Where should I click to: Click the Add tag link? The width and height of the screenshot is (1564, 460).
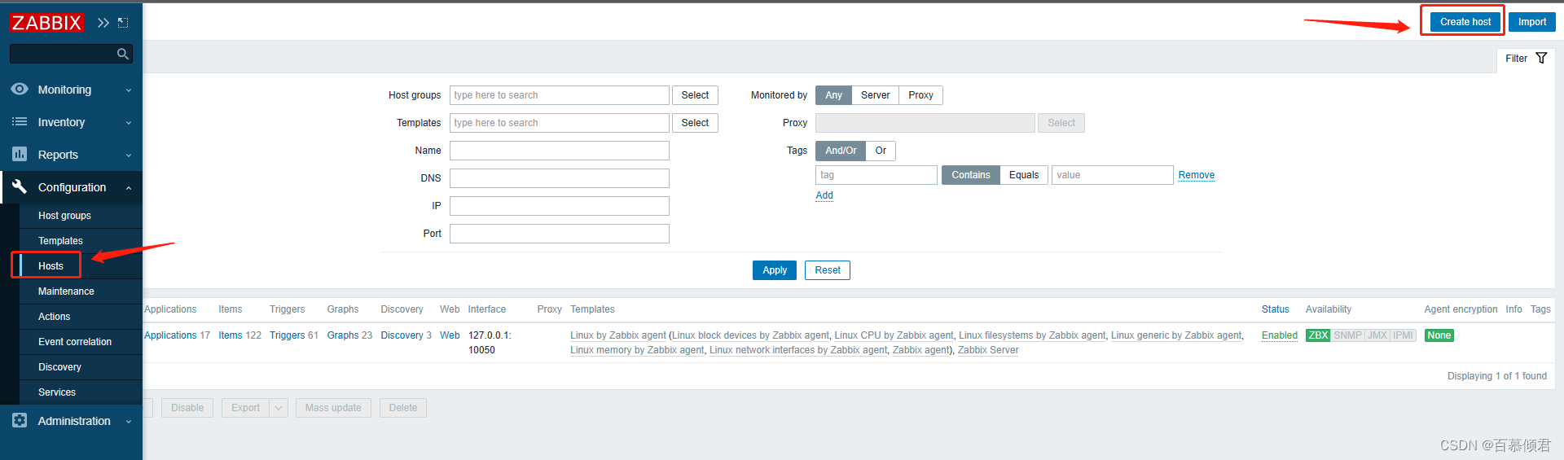click(824, 195)
